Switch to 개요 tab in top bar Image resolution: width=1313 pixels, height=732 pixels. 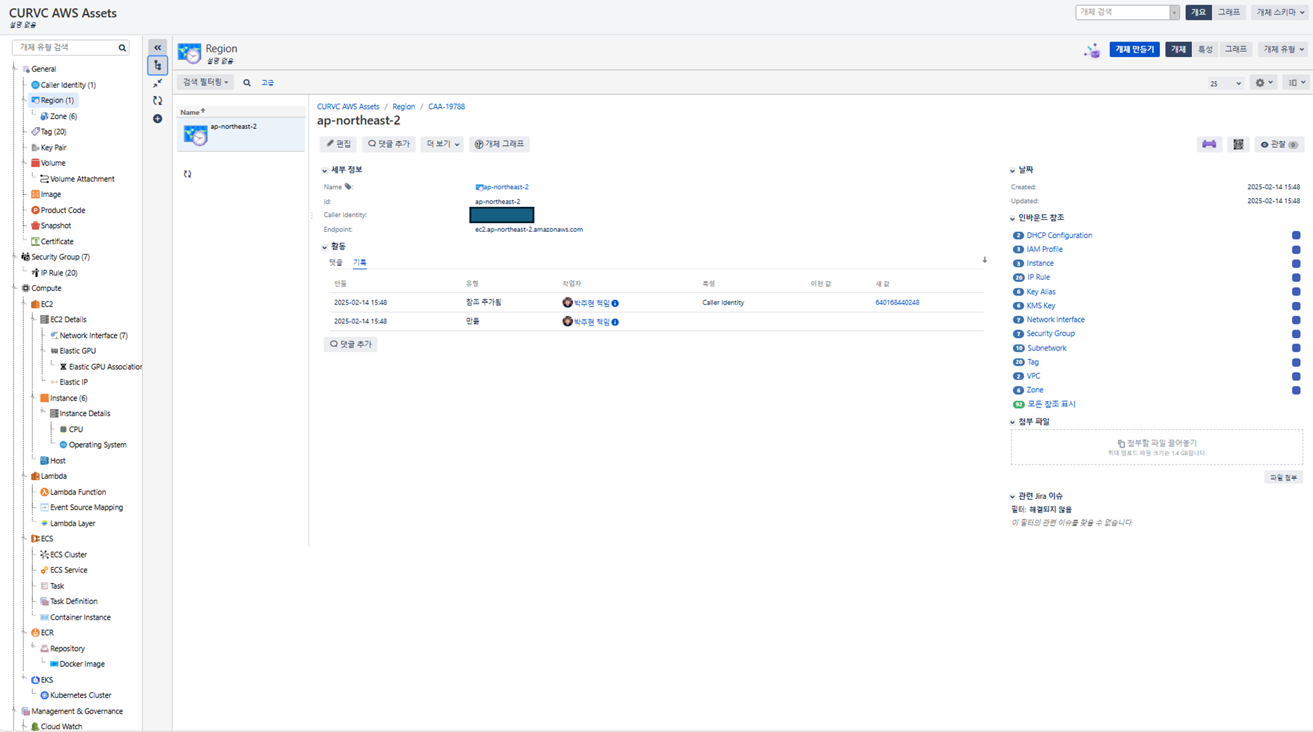click(1199, 12)
